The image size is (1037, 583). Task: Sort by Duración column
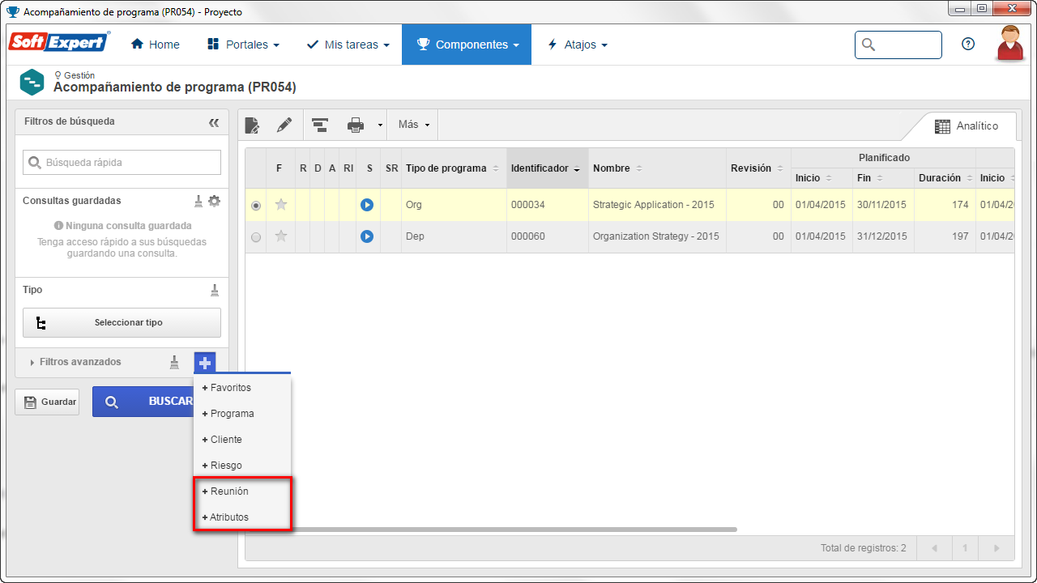[945, 178]
